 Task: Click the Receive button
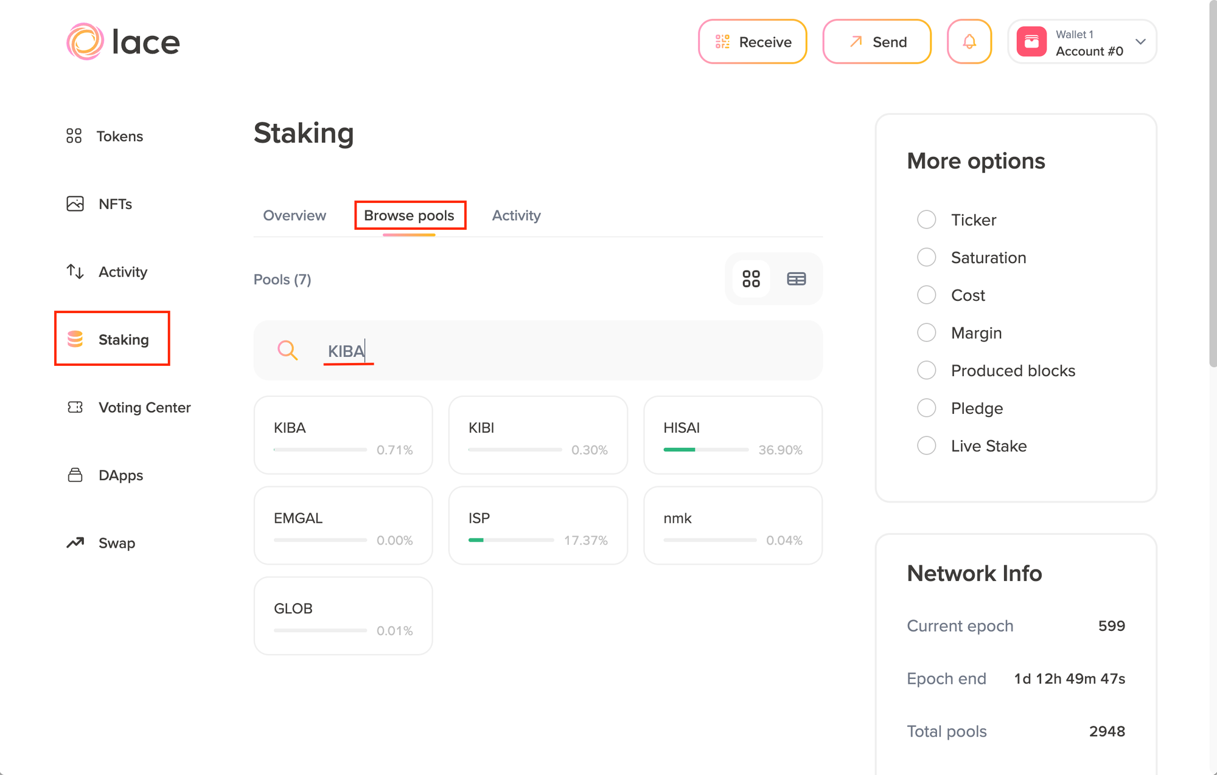[753, 42]
